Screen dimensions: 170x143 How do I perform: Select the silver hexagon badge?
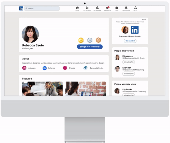90,40
